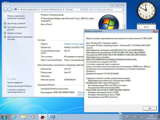Screen dimensions: 160x120
Task: Click Панель управления breadcrumb segment
Action: coord(29,10)
